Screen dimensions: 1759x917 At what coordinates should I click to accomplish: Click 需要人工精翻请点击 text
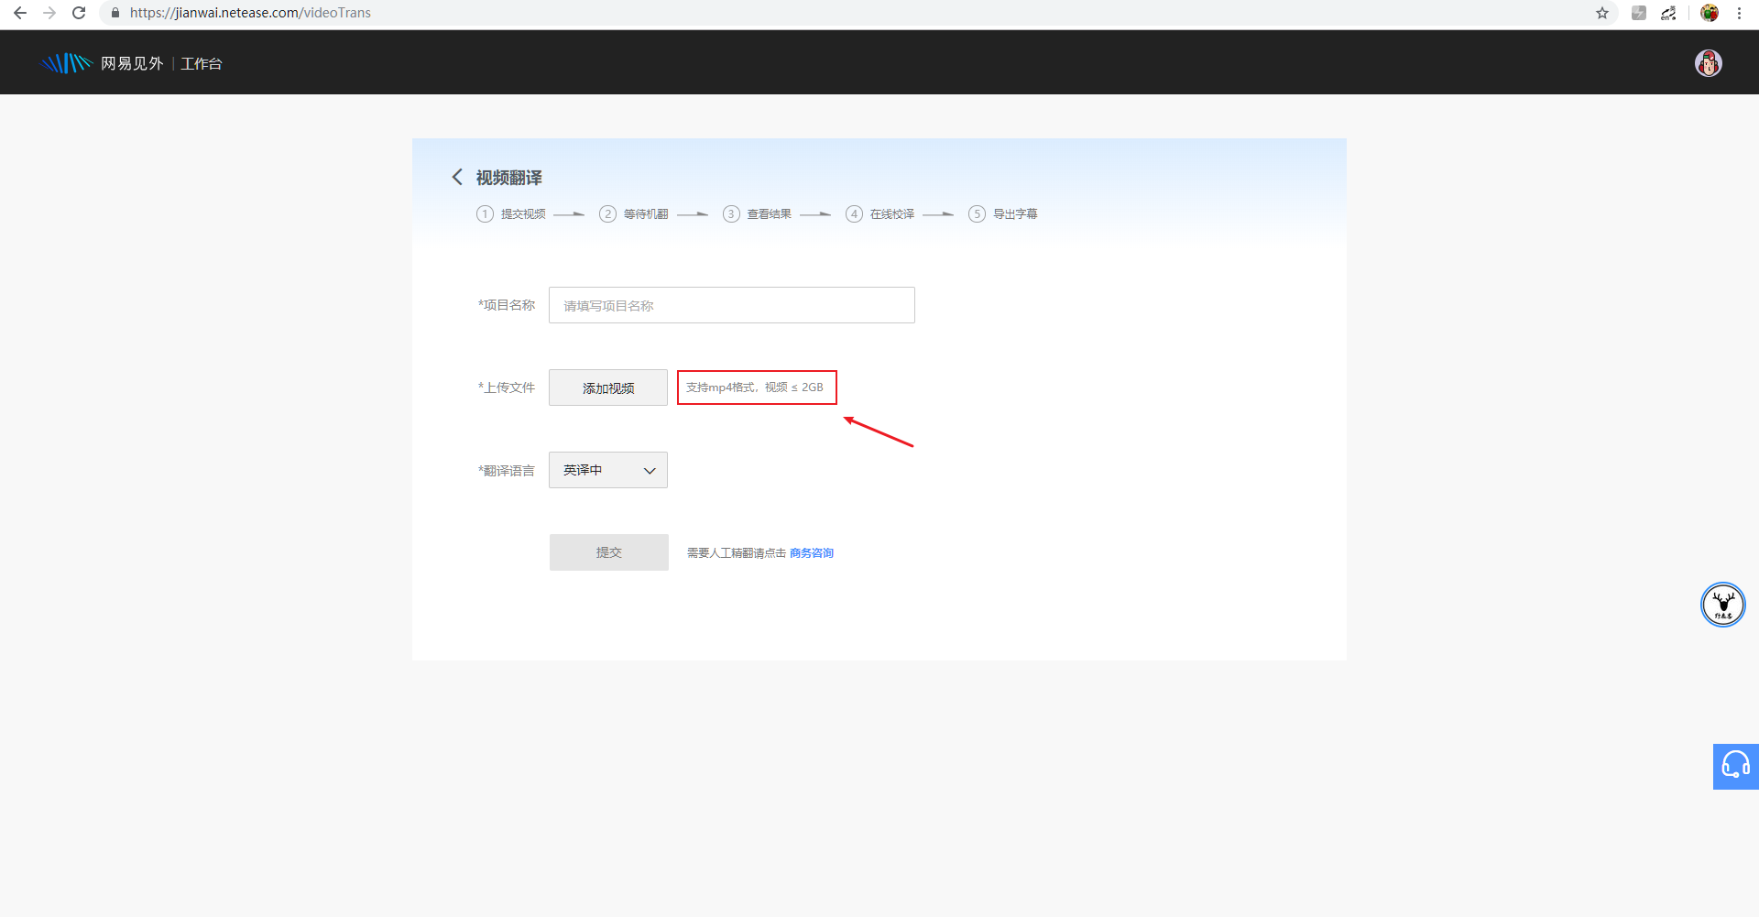pyautogui.click(x=737, y=552)
